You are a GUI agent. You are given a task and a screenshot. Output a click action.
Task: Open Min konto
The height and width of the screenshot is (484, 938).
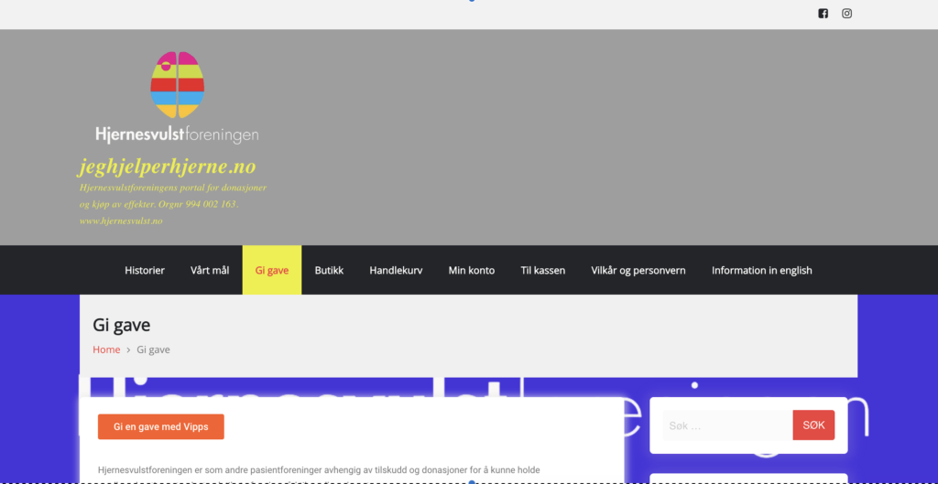(472, 270)
